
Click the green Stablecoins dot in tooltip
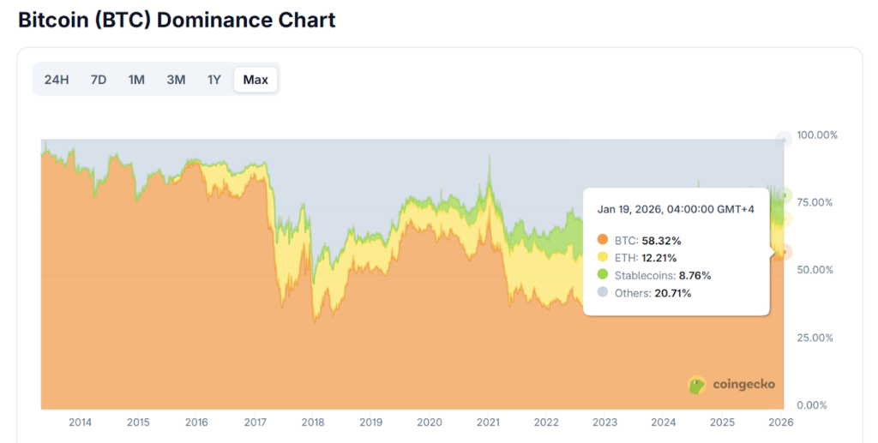[x=602, y=275]
